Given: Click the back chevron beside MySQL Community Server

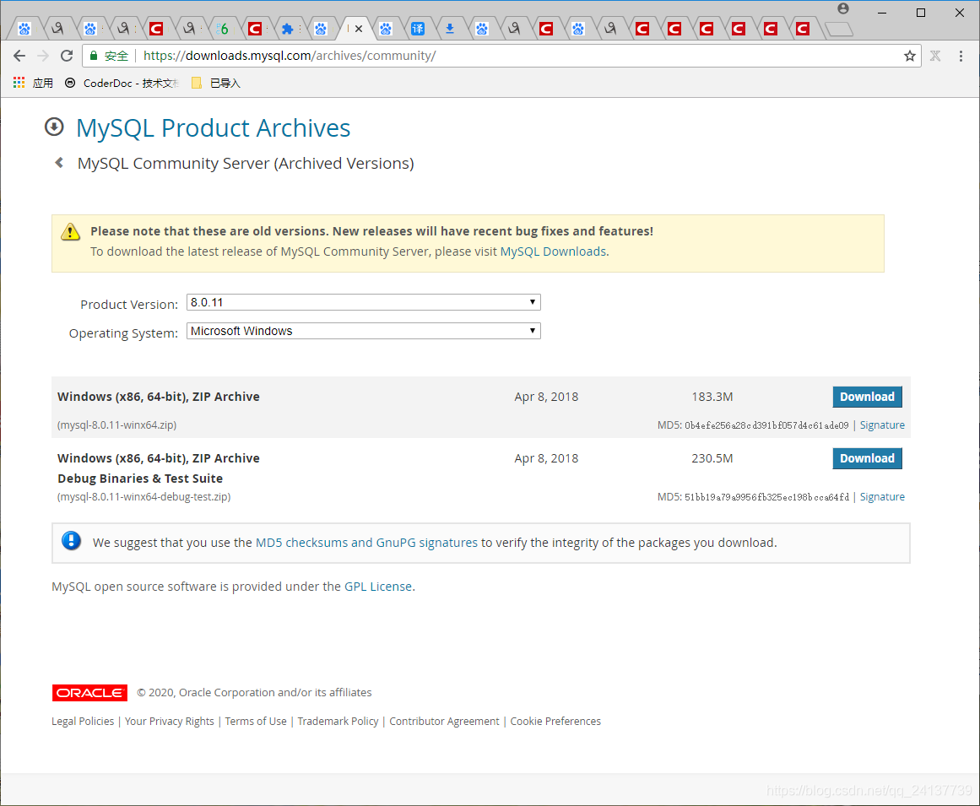Looking at the screenshot, I should 59,163.
